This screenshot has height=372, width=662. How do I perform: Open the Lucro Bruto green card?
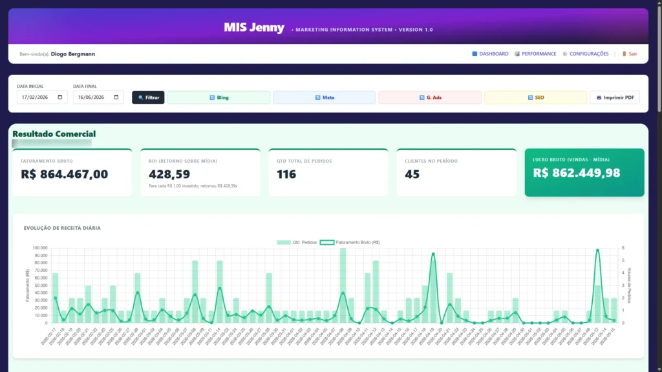[x=584, y=172]
